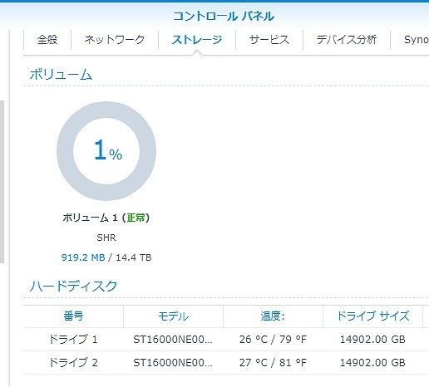Click the left side vertical scrollbar
The width and height of the screenshot is (429, 387).
click(x=2, y=182)
